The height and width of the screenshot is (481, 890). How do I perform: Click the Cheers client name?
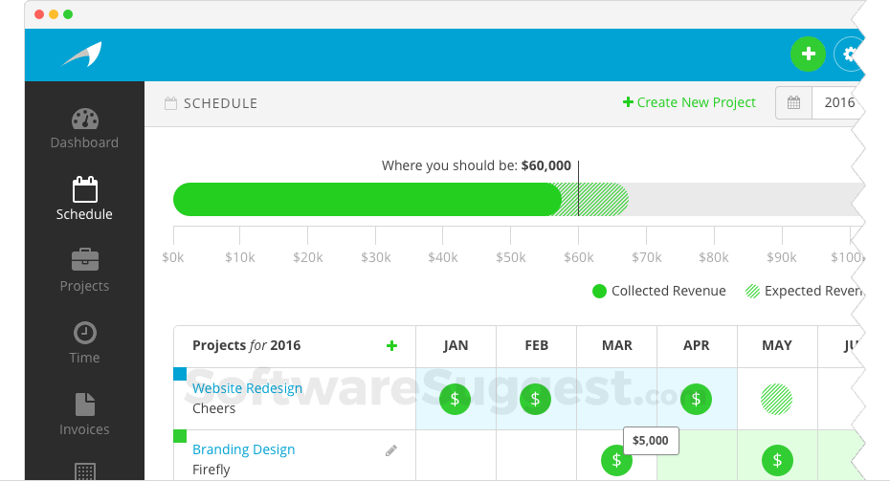click(213, 408)
